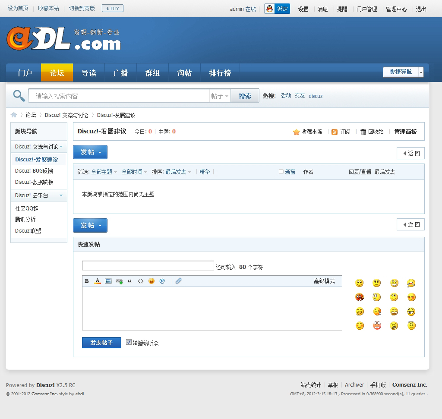Viewport: 442px width, 419px height.
Task: Filter threads by 精华 link
Action: [x=205, y=172]
